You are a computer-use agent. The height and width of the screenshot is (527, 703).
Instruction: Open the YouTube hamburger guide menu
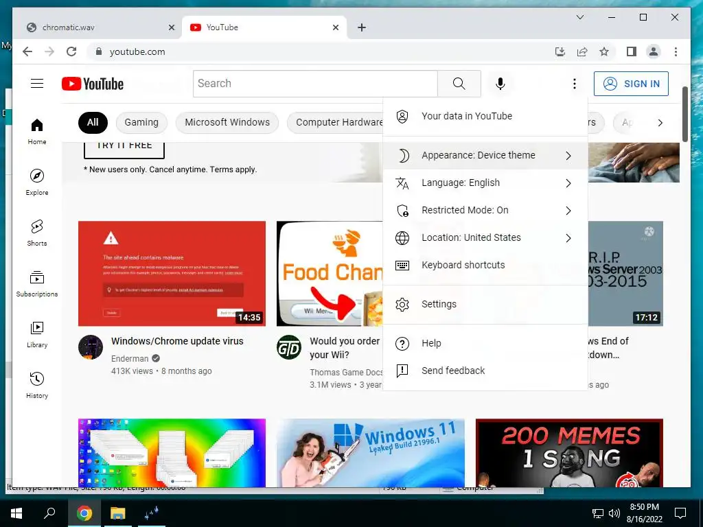[37, 83]
